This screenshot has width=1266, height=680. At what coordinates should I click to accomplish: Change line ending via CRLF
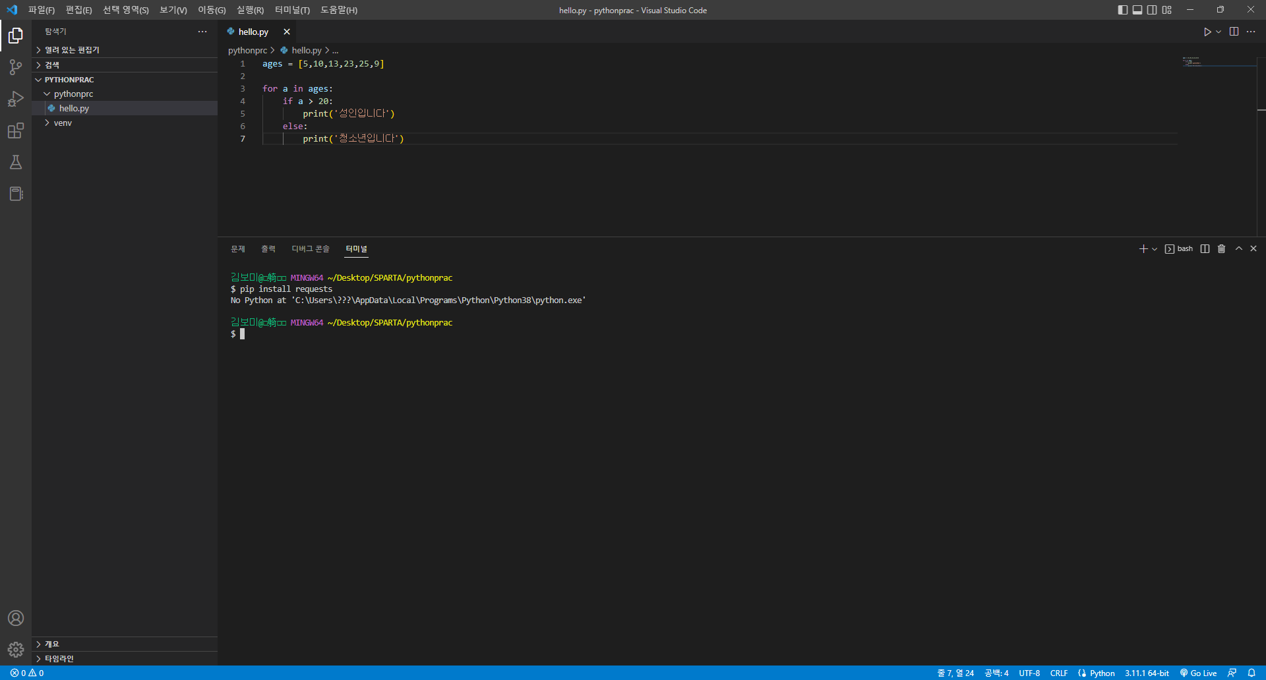(x=1059, y=673)
